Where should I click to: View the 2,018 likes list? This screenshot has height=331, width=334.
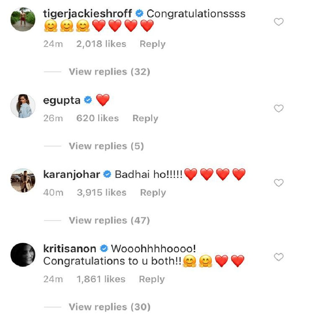(102, 44)
